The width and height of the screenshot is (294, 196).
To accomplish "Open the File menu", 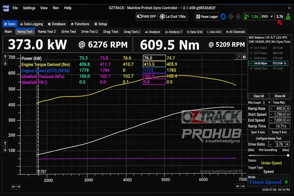I will [x=15, y=8].
